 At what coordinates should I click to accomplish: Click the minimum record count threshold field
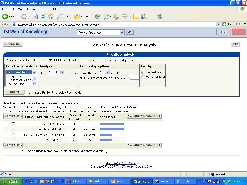[x=134, y=77]
